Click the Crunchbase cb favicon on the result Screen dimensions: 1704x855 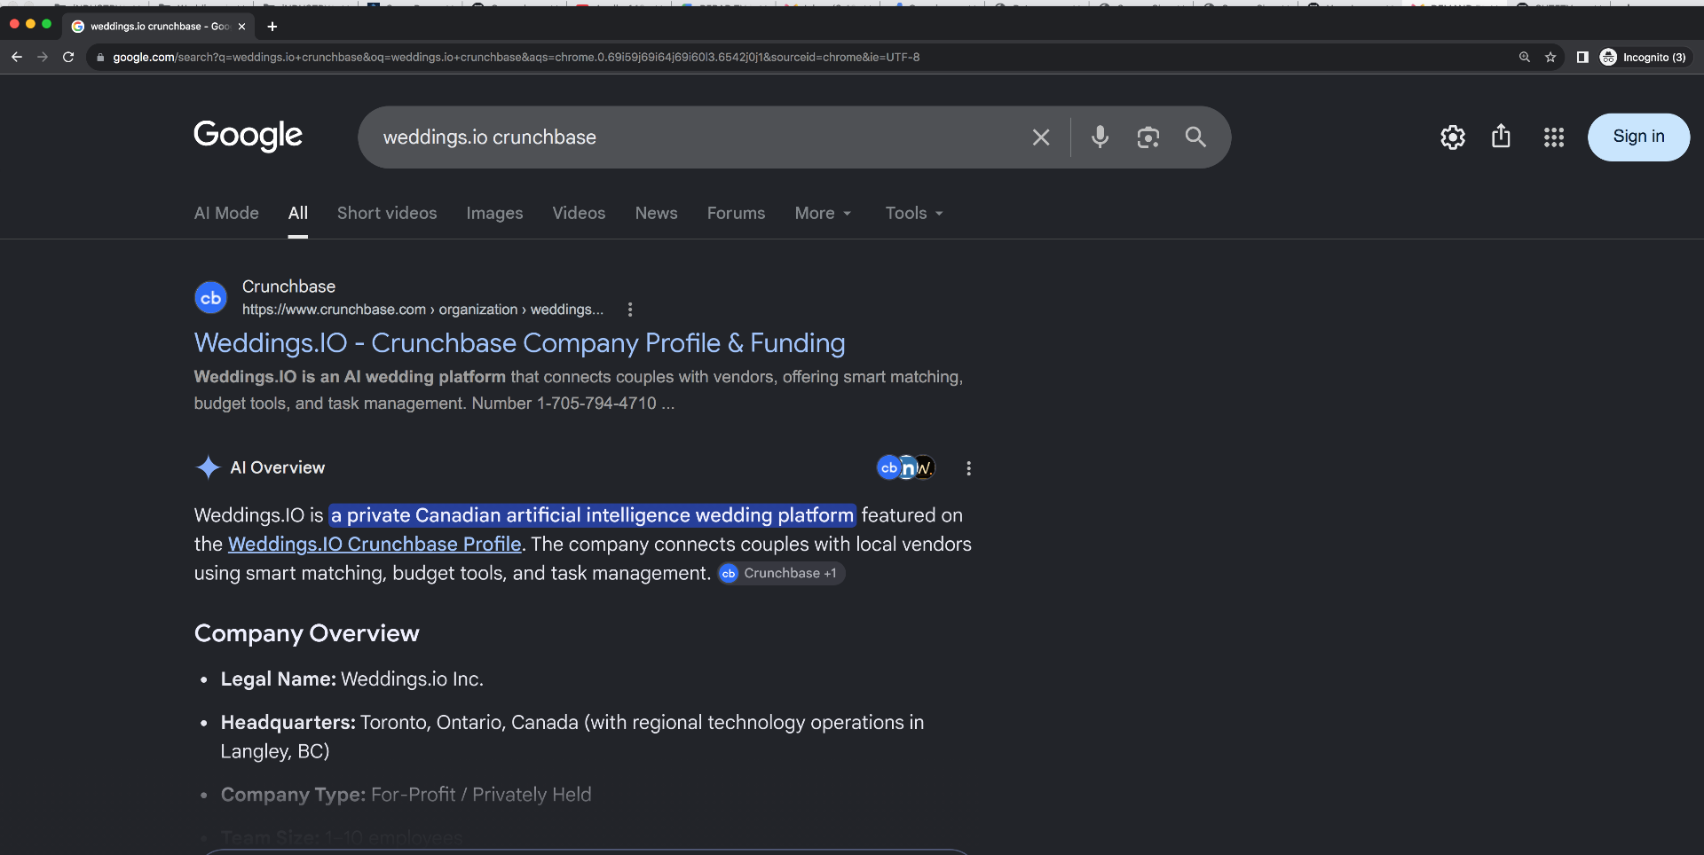point(211,298)
